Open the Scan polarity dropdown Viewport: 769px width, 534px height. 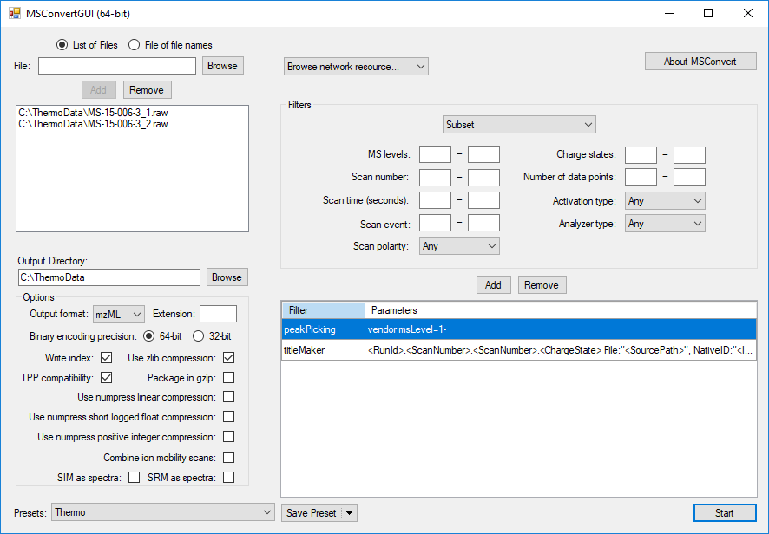[459, 246]
